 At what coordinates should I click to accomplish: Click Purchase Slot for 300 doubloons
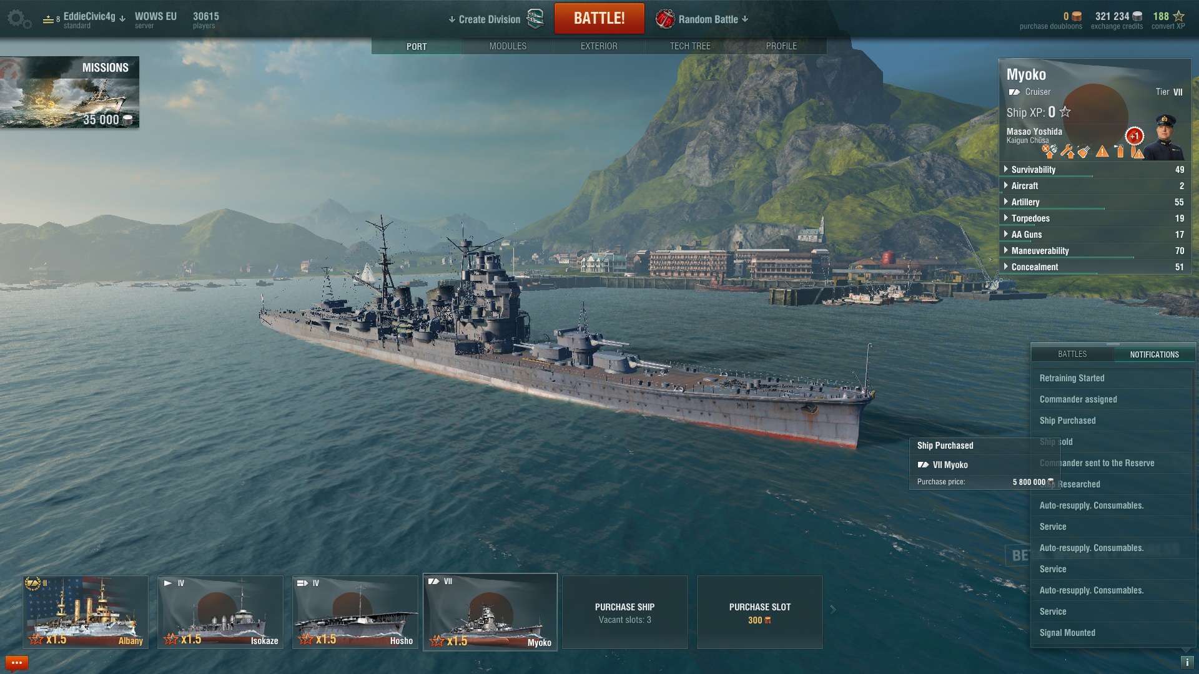click(760, 612)
